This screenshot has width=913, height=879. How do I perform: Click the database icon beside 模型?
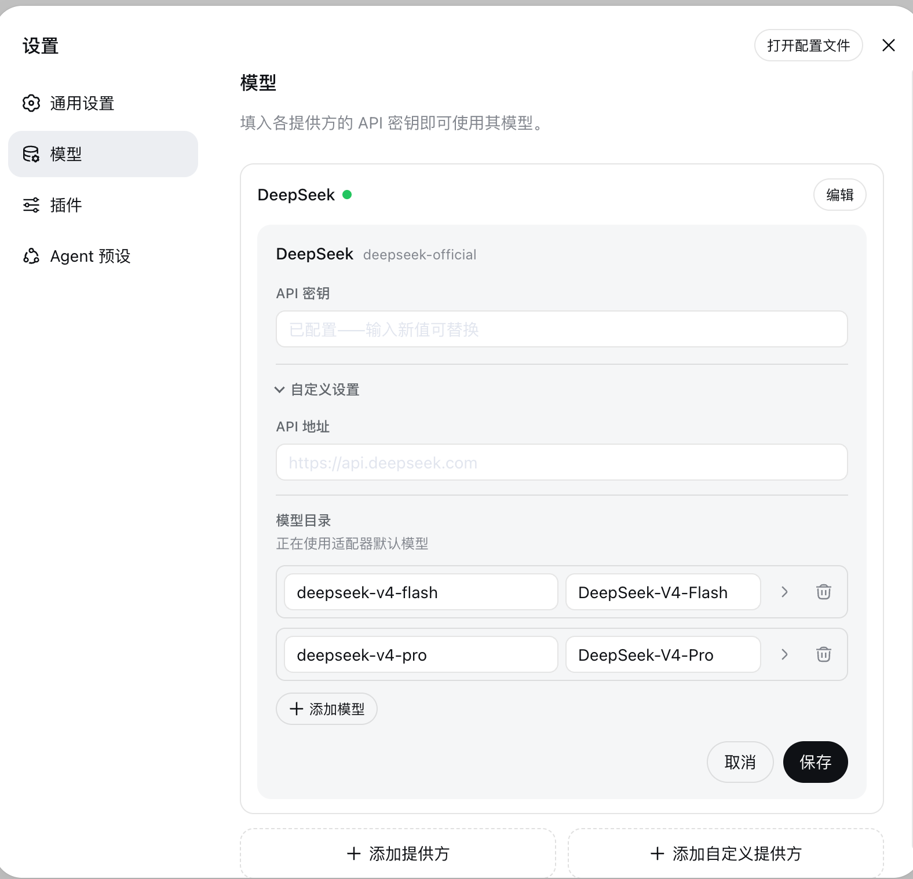31,154
